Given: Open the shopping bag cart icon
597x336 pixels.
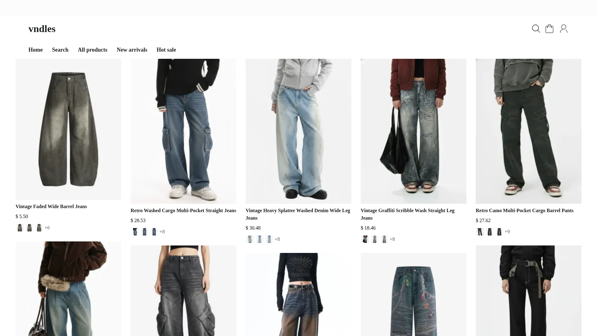Looking at the screenshot, I should (x=549, y=29).
